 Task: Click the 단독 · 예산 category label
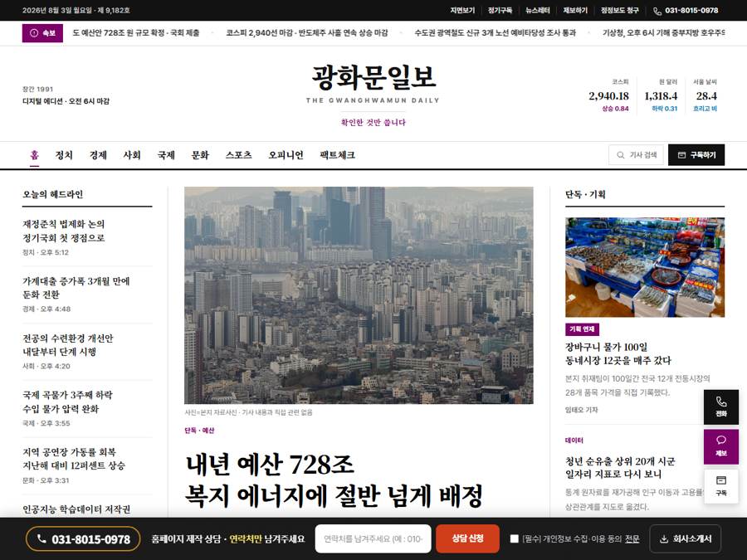pyautogui.click(x=199, y=430)
